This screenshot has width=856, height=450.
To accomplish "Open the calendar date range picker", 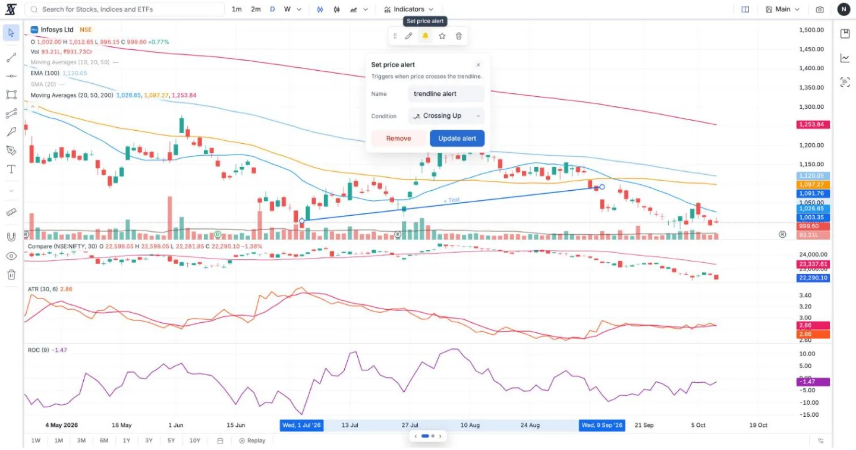I will coord(220,440).
